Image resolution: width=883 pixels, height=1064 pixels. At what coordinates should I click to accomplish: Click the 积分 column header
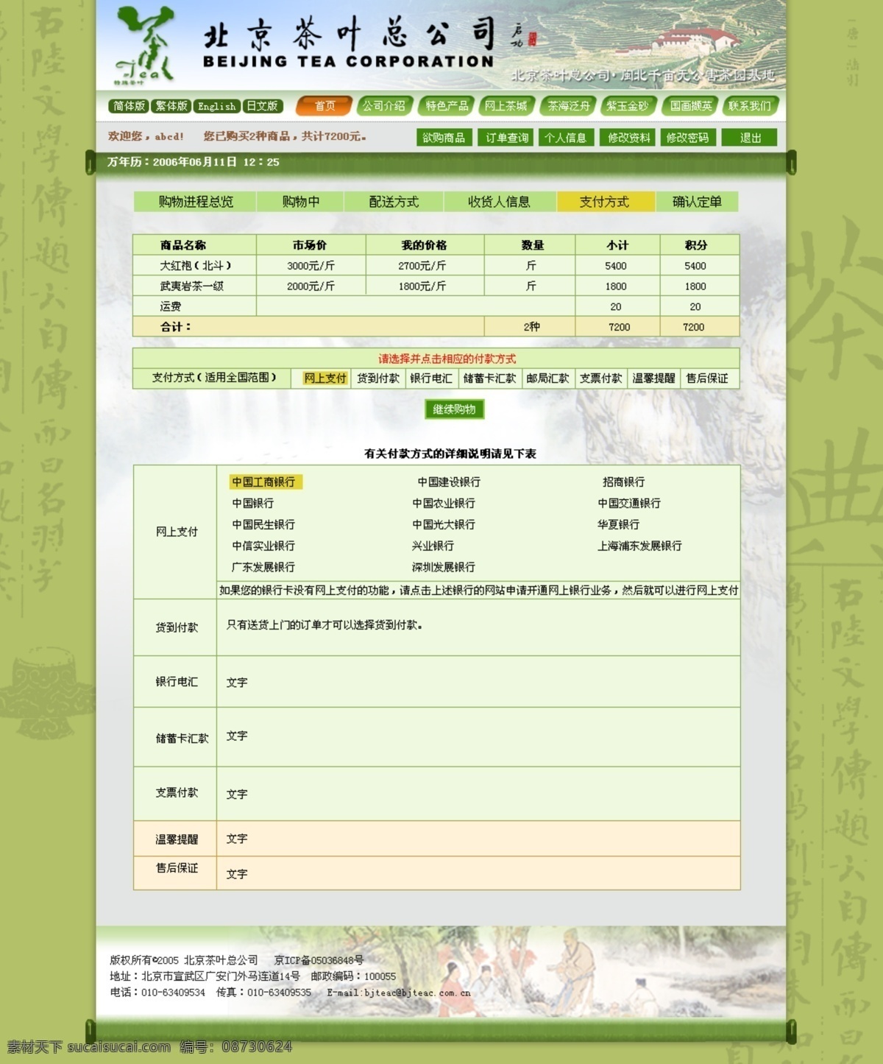click(x=699, y=245)
